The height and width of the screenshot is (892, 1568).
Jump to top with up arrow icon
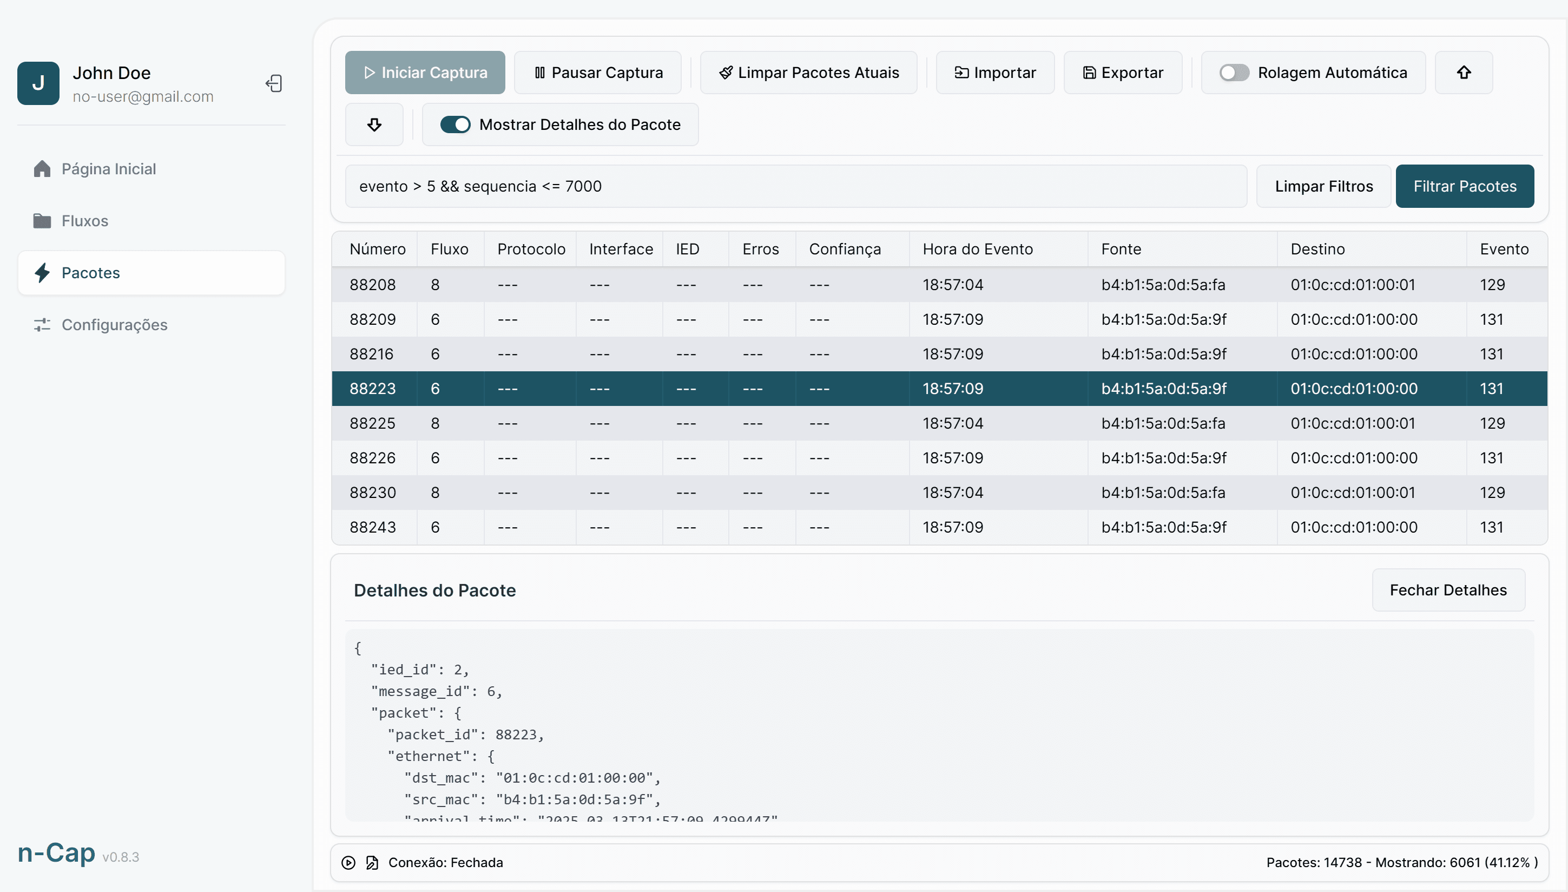point(1463,73)
